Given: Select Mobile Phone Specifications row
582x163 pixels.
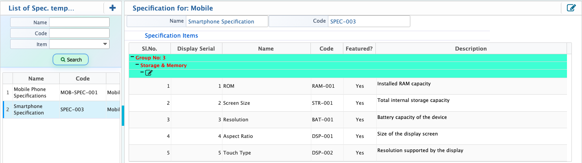Looking at the screenshot, I should coord(61,93).
